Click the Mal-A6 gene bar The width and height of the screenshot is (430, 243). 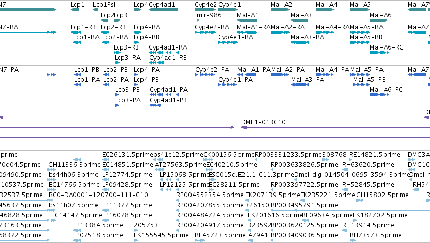pyautogui.click(x=379, y=20)
